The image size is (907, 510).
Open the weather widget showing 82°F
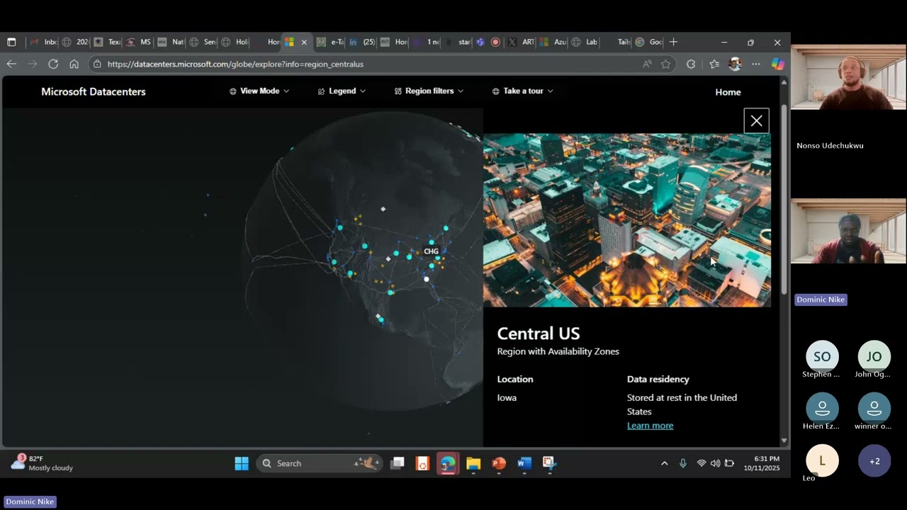43,463
